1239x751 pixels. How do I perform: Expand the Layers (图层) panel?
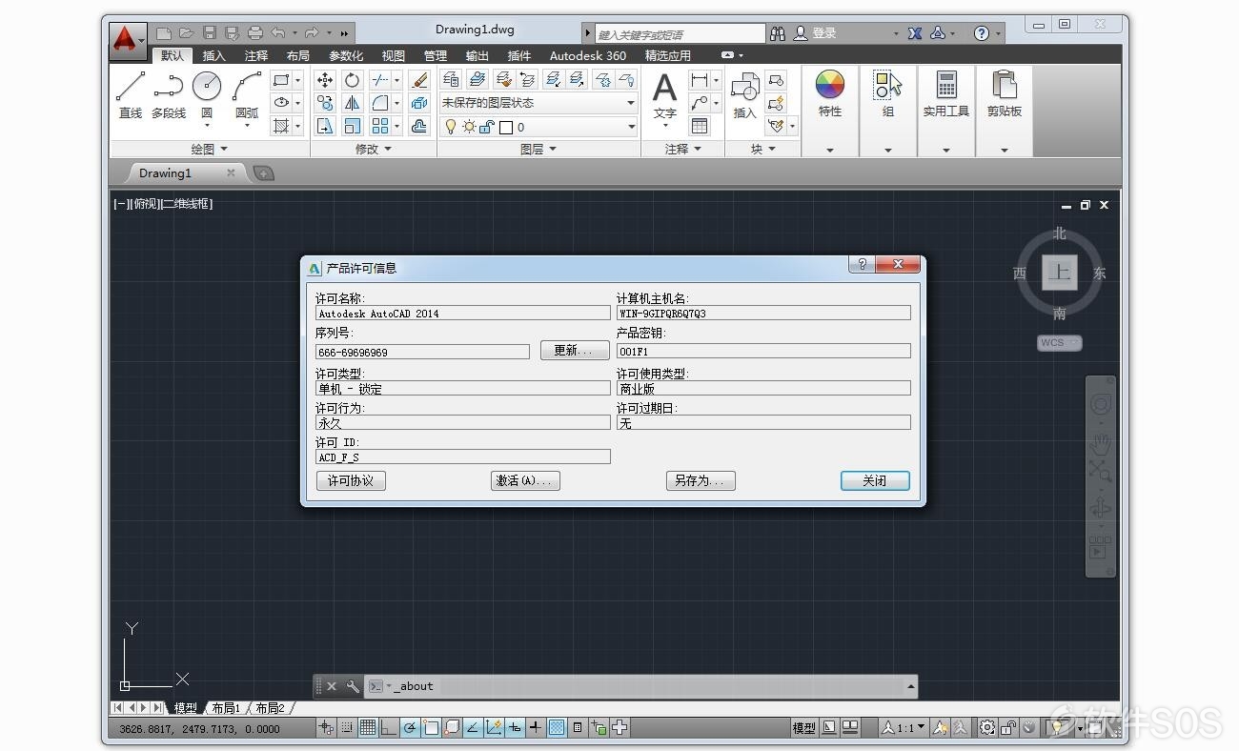(x=538, y=149)
